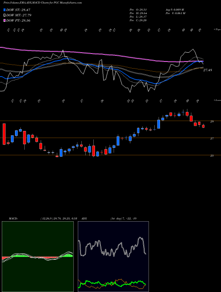Click the 27 price axis label
221x292 pixels.
212,138
